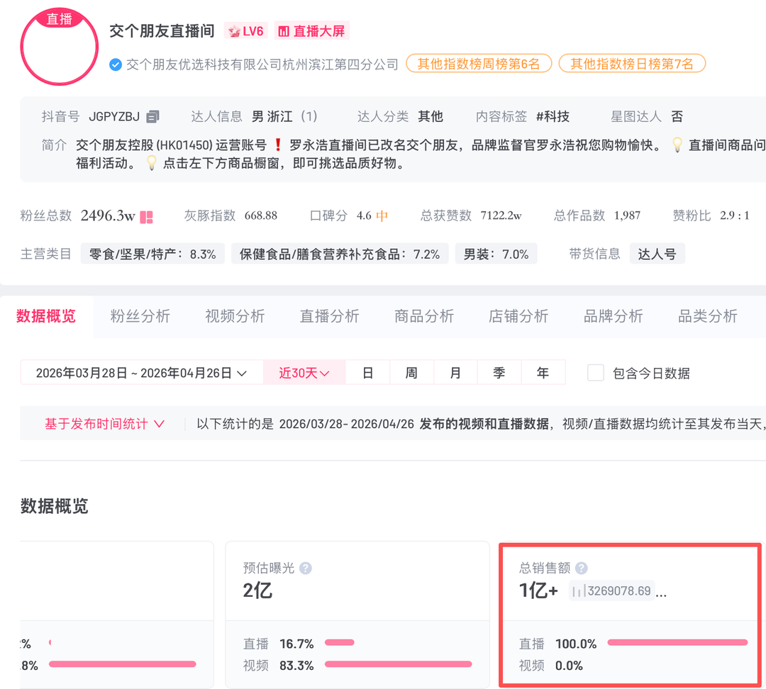Select the 月 time granularity option
The height and width of the screenshot is (689, 766).
click(455, 373)
